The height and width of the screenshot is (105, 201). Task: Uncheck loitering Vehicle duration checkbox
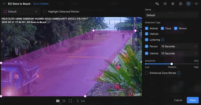tap(146, 53)
